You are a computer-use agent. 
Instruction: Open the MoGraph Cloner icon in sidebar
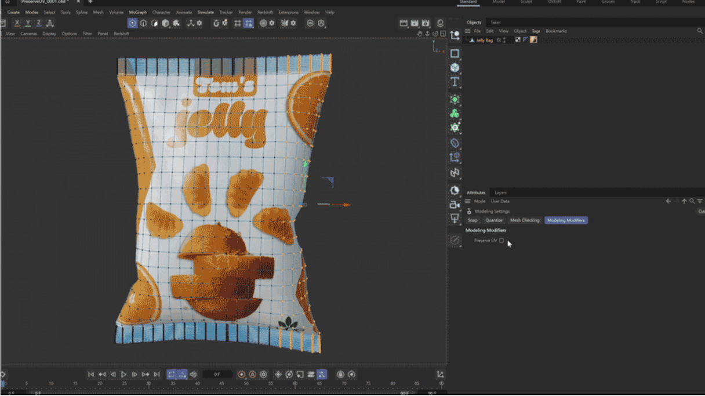[455, 114]
